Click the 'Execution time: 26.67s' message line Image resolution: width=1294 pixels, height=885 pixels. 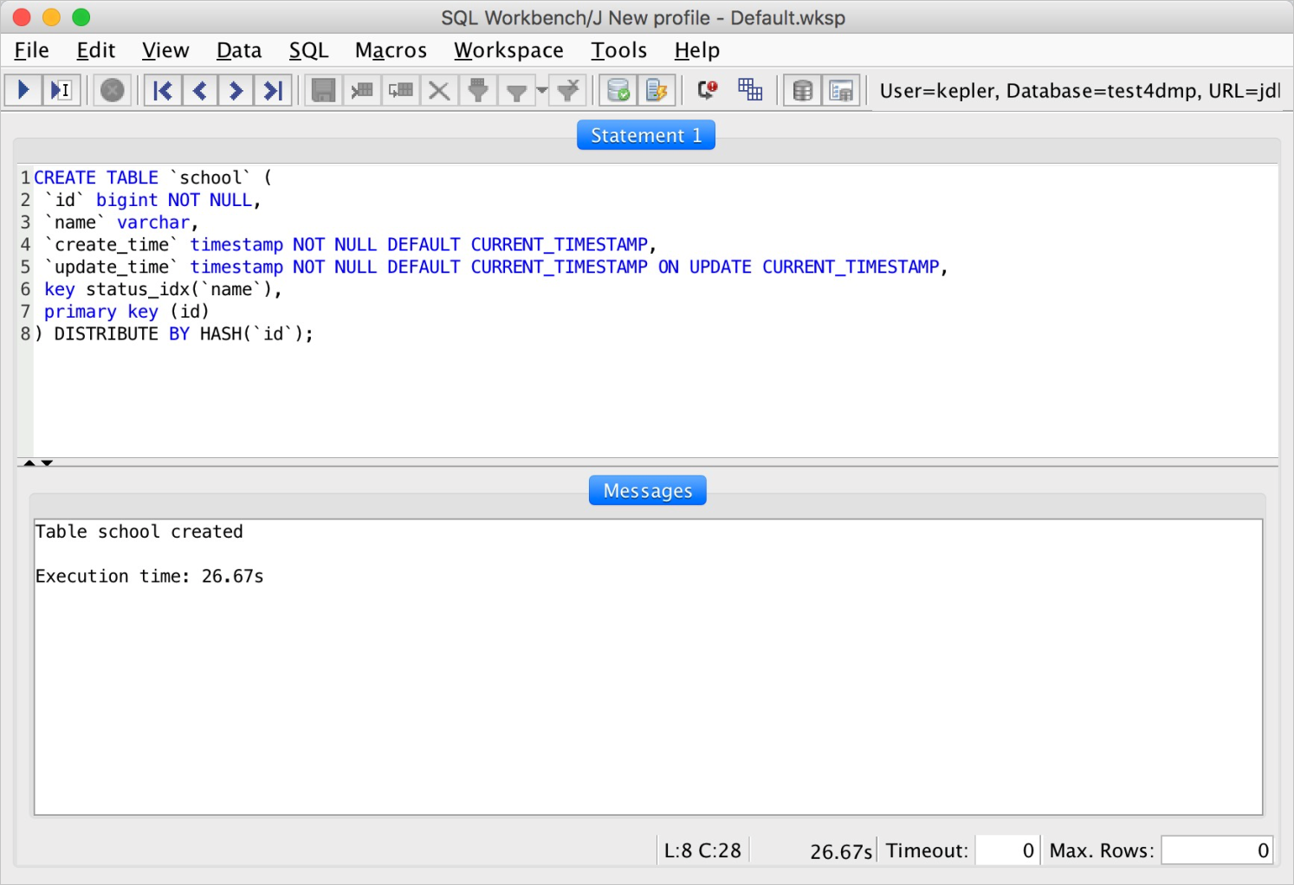pos(149,576)
